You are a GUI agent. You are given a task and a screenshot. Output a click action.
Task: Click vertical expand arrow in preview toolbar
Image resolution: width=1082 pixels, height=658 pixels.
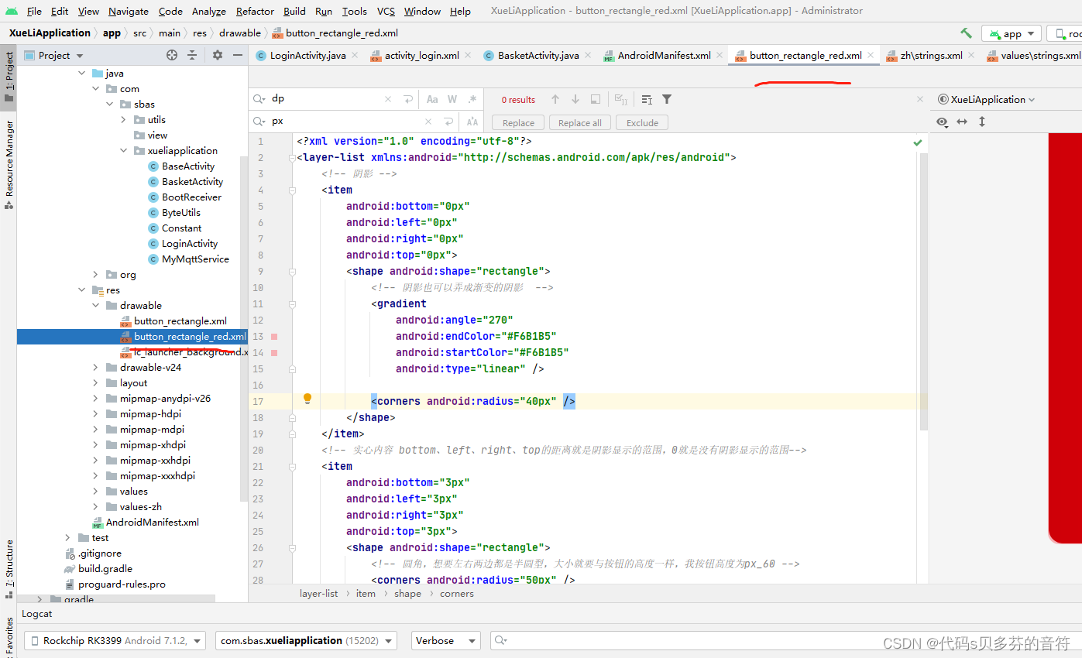(982, 122)
